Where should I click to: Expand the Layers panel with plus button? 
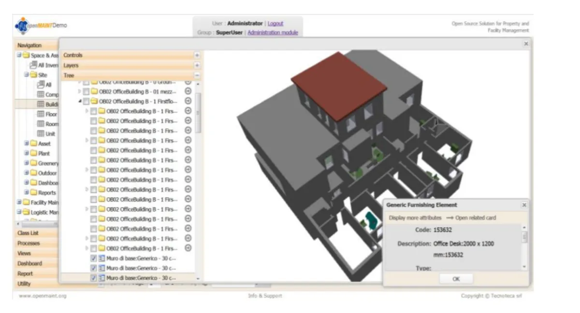pos(197,65)
